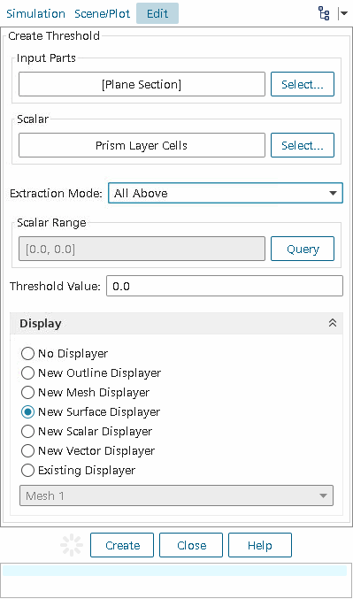Viewport: 353px width, 599px height.
Task: Choose scalar with the Select button
Action: click(303, 145)
